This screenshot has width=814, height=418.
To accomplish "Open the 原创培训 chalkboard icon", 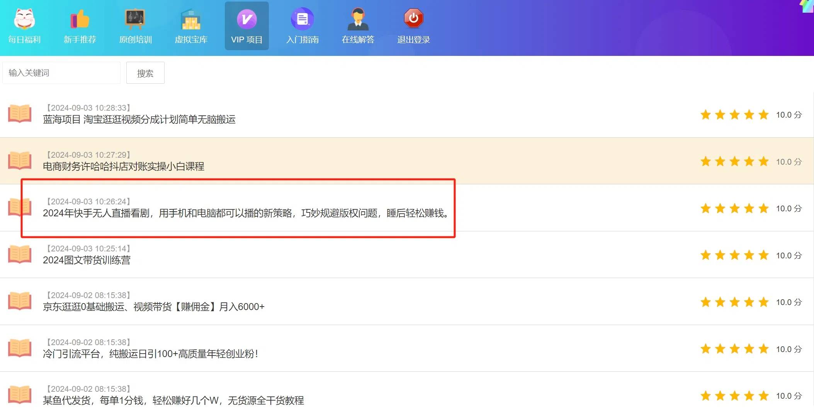I will click(x=135, y=19).
